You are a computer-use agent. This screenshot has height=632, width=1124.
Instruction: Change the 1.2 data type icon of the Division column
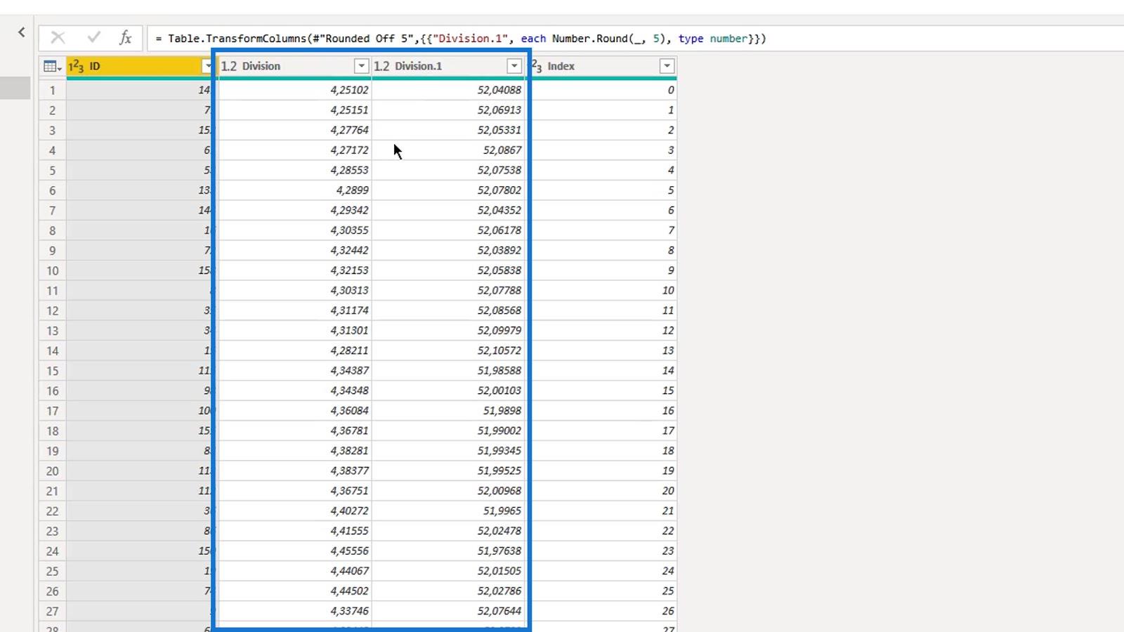(x=229, y=66)
